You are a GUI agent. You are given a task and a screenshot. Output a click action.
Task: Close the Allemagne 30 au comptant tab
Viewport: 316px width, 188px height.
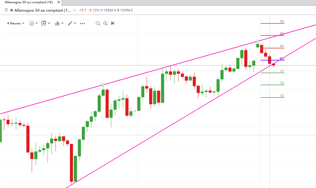58,2
